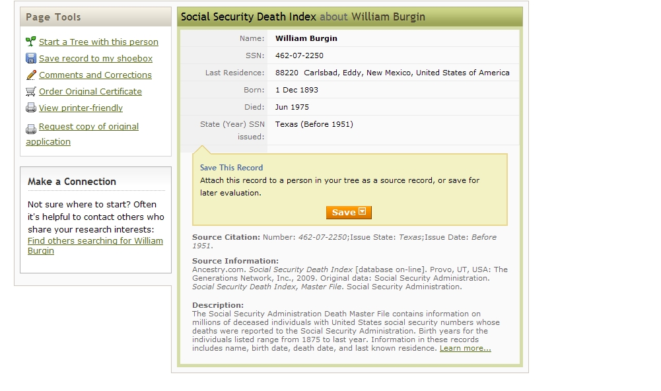Find others searching for William Burgin
Viewport: 661px width, 391px height.
[95, 241]
